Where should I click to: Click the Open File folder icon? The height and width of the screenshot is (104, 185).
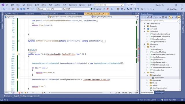tap(18, 9)
